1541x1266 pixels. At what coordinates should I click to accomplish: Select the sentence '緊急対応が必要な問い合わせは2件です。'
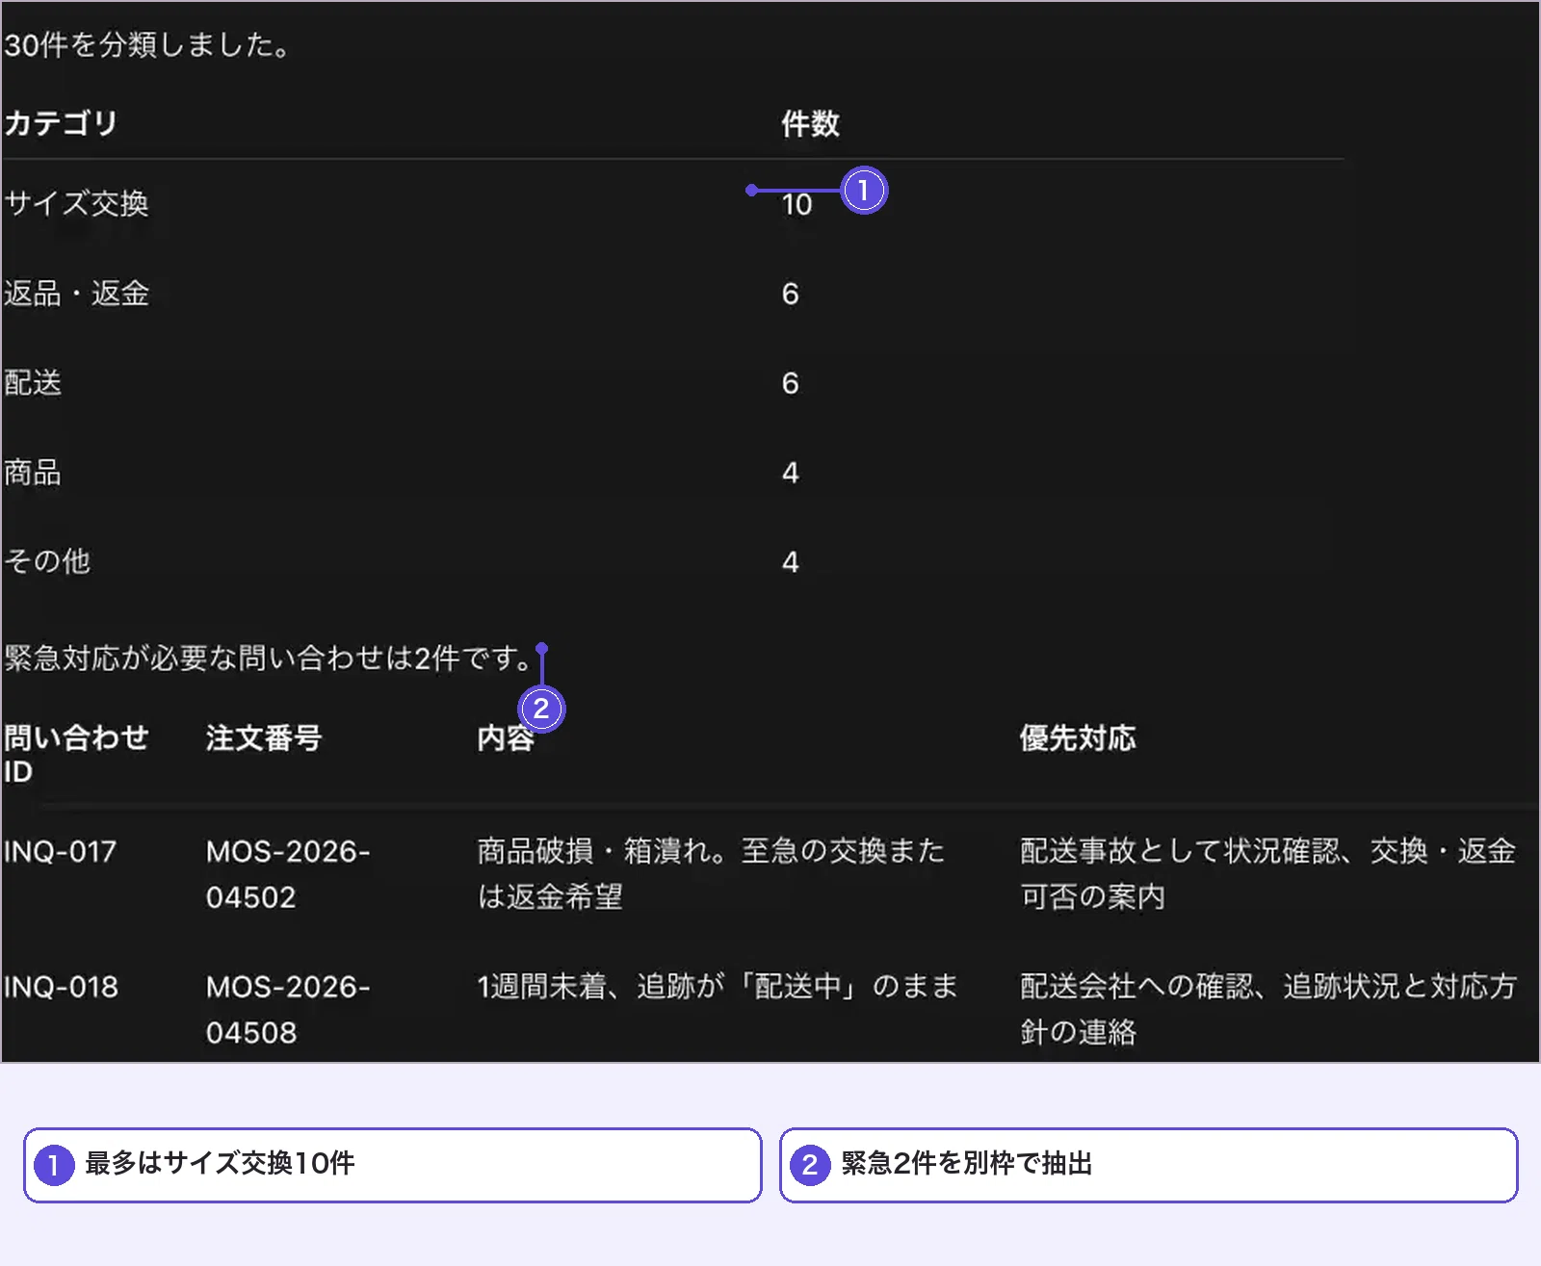click(x=269, y=659)
